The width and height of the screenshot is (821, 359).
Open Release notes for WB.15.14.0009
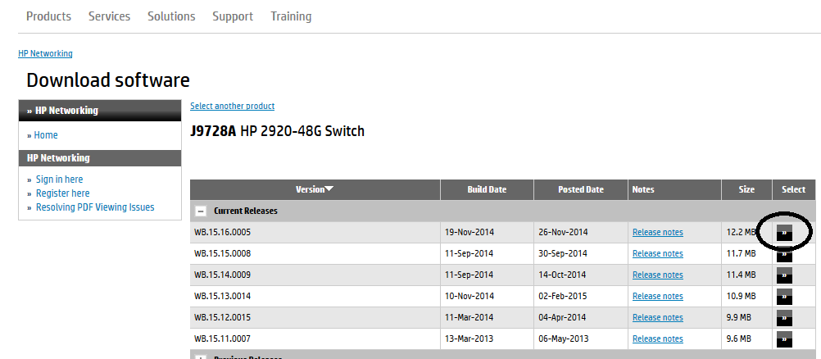click(x=658, y=275)
